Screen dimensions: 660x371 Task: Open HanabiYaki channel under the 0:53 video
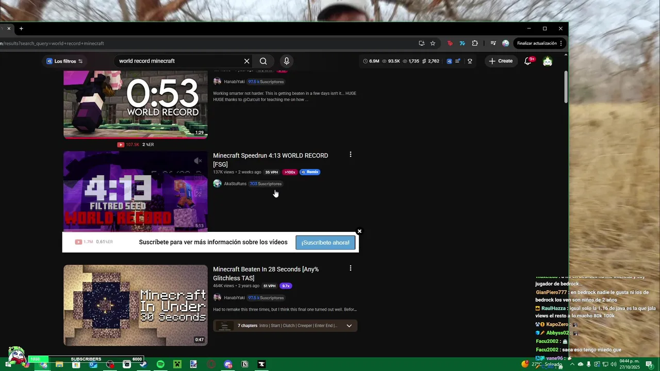234,82
